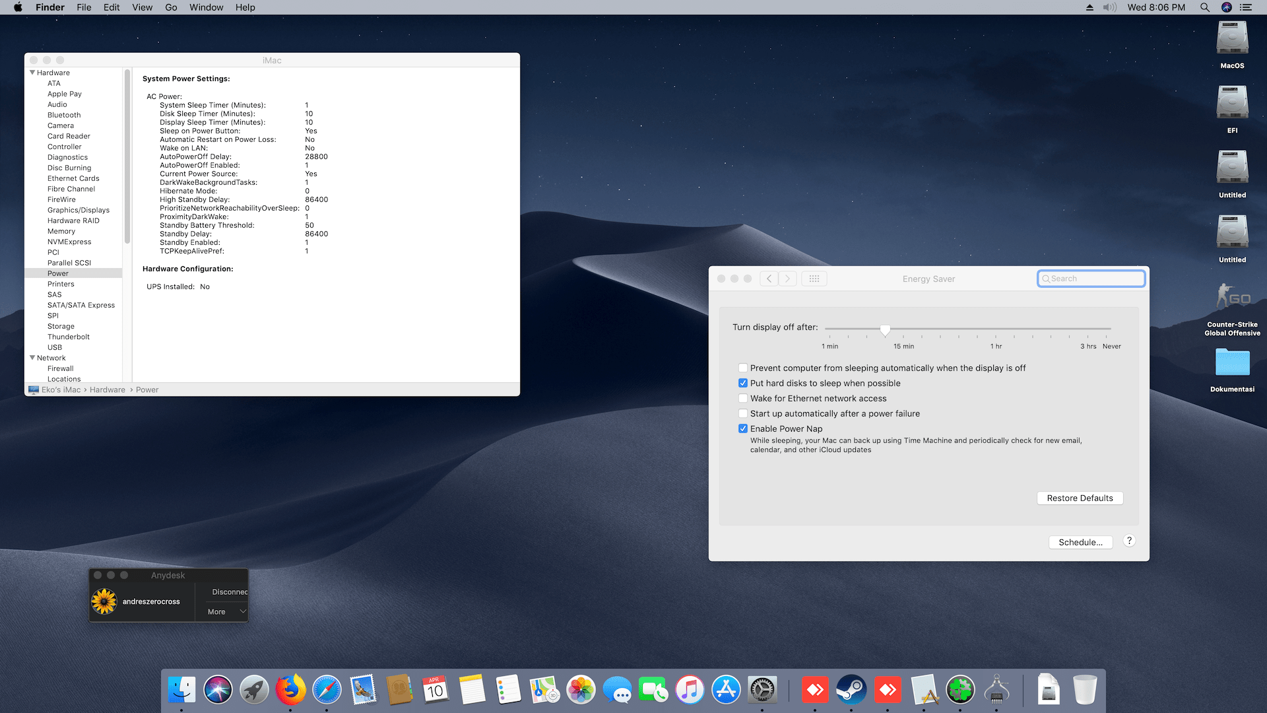Uncheck Enable Power Nap
This screenshot has width=1267, height=713.
tap(743, 428)
